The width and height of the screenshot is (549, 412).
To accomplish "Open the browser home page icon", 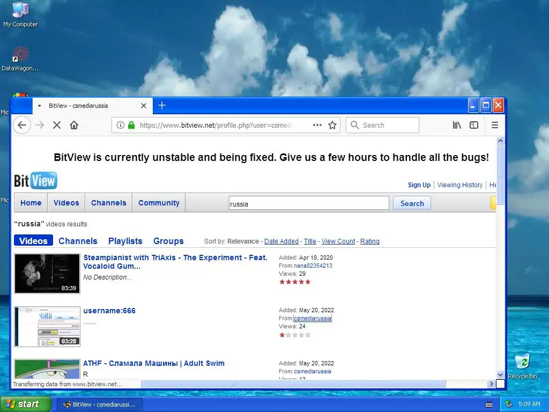I will point(74,125).
